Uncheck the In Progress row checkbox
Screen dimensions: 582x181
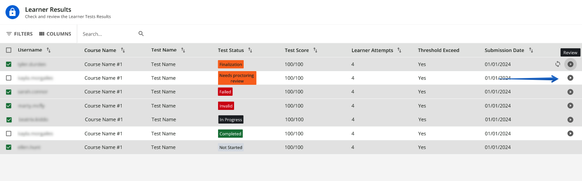click(x=9, y=119)
